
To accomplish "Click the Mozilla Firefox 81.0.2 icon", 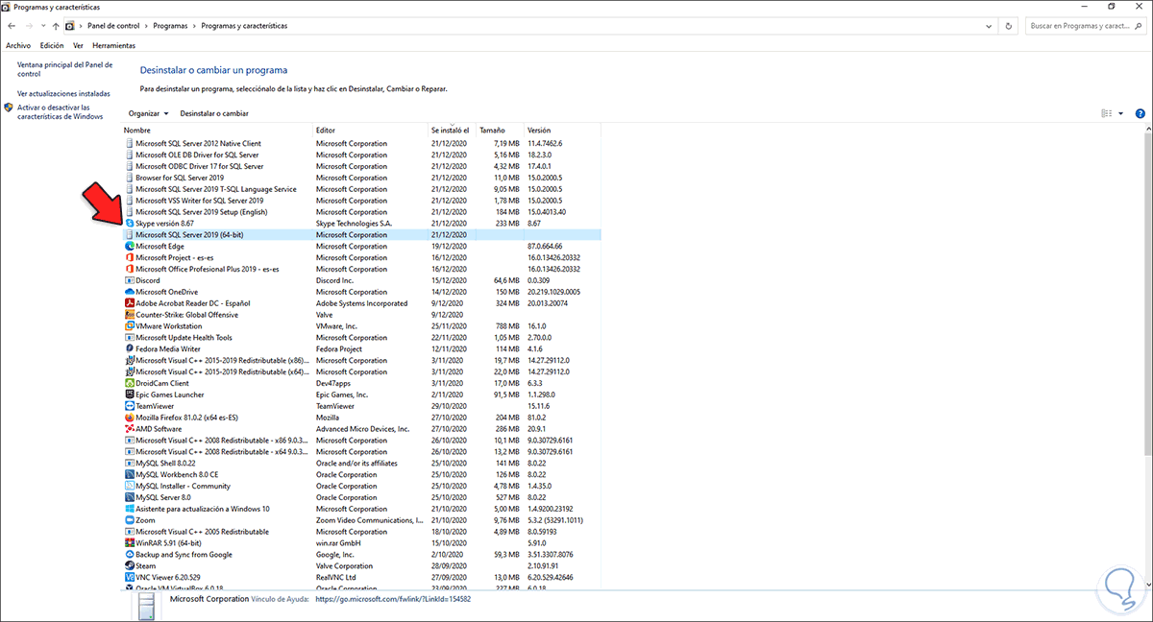I will (x=130, y=418).
